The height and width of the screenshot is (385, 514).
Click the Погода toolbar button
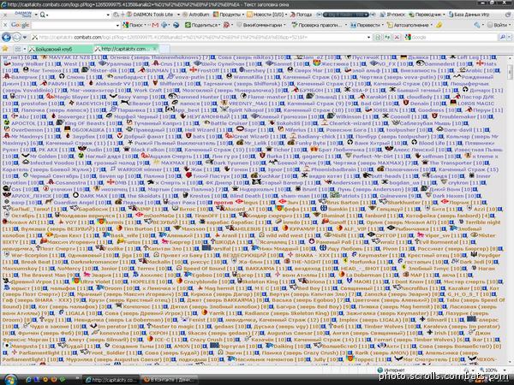click(301, 15)
